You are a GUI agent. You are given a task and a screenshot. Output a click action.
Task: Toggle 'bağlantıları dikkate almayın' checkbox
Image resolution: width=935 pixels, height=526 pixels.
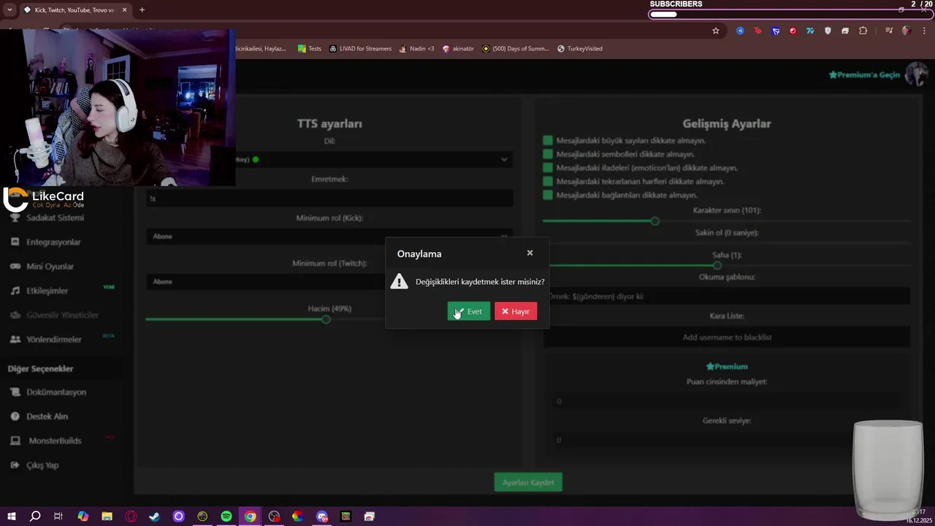click(x=548, y=195)
